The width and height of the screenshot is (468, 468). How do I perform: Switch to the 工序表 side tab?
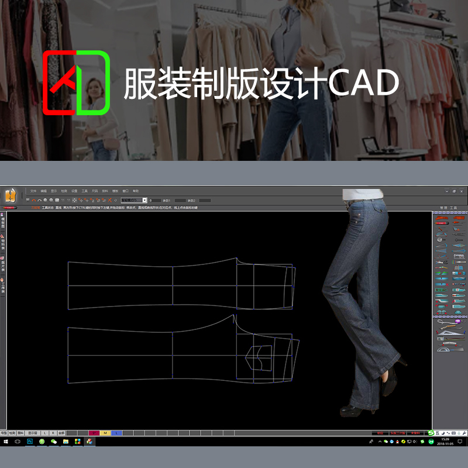(x=3, y=285)
